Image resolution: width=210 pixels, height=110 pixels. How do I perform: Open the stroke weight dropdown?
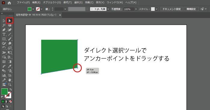(65, 9)
